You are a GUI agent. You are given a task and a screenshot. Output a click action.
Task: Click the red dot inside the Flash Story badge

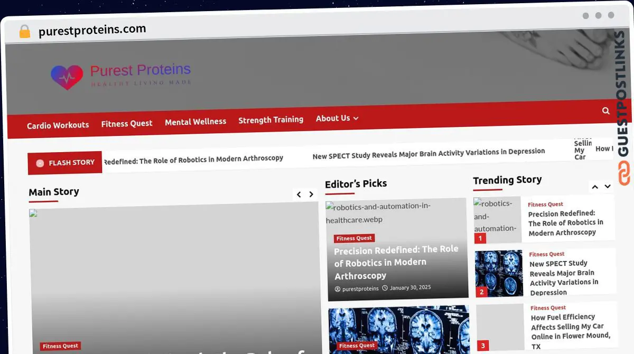point(40,163)
